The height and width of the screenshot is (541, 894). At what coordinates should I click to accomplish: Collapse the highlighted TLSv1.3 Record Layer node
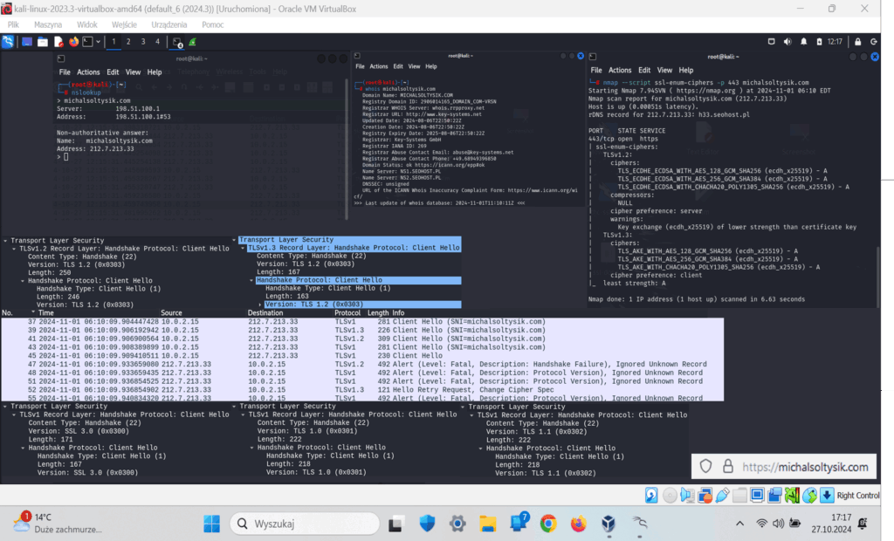click(243, 248)
